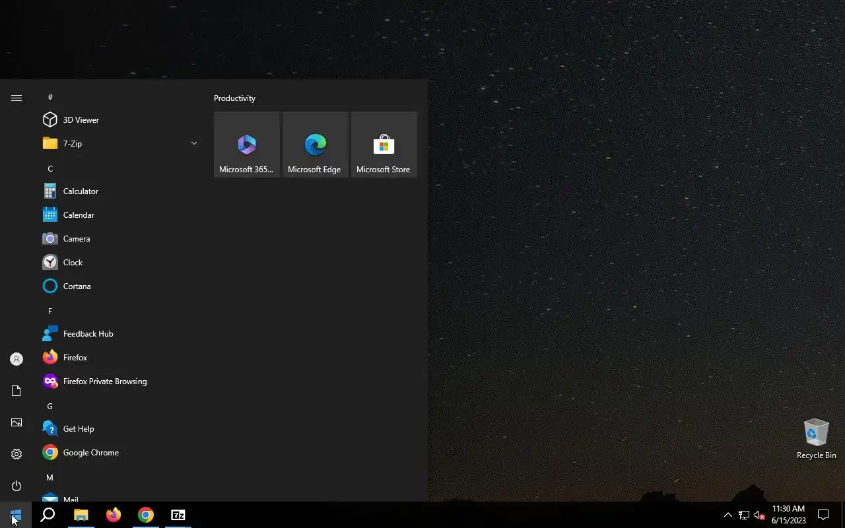Expand the 7-Zip folder chevron
This screenshot has width=845, height=528.
click(x=193, y=143)
